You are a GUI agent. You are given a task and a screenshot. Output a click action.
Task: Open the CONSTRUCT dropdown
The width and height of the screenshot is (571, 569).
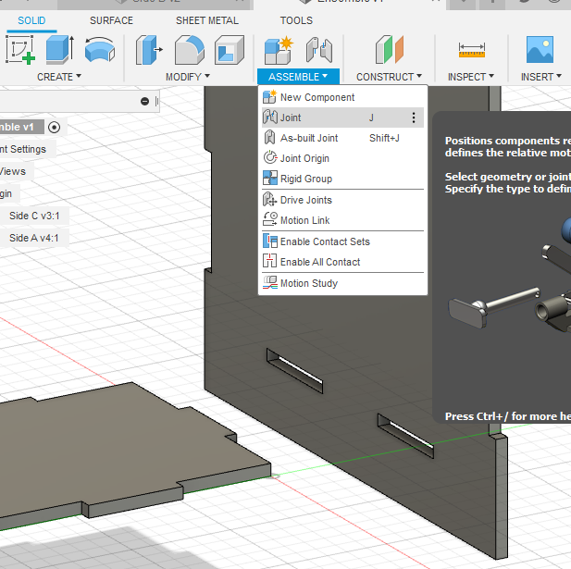coord(389,77)
